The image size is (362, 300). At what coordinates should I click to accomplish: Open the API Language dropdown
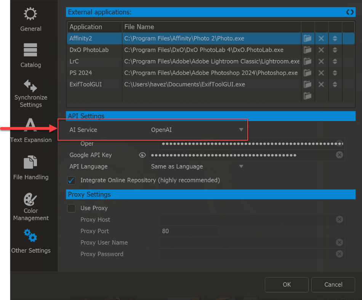click(x=197, y=166)
